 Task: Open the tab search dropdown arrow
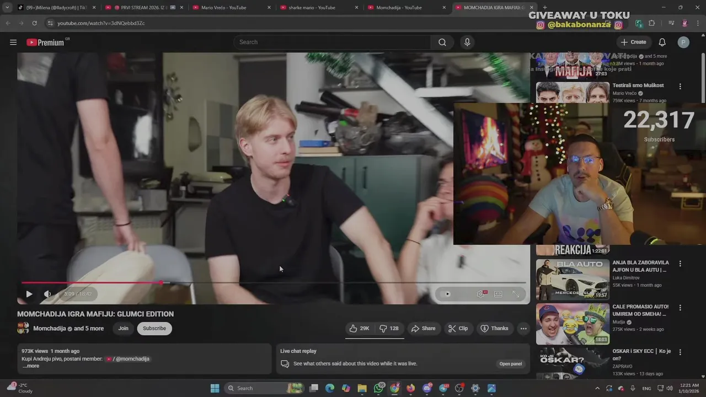pos(7,8)
